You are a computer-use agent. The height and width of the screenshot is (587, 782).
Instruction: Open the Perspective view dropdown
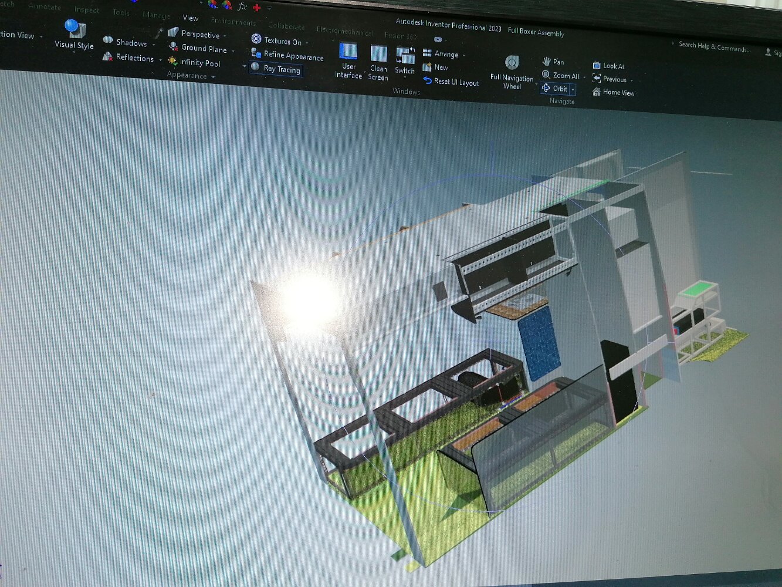(x=225, y=36)
